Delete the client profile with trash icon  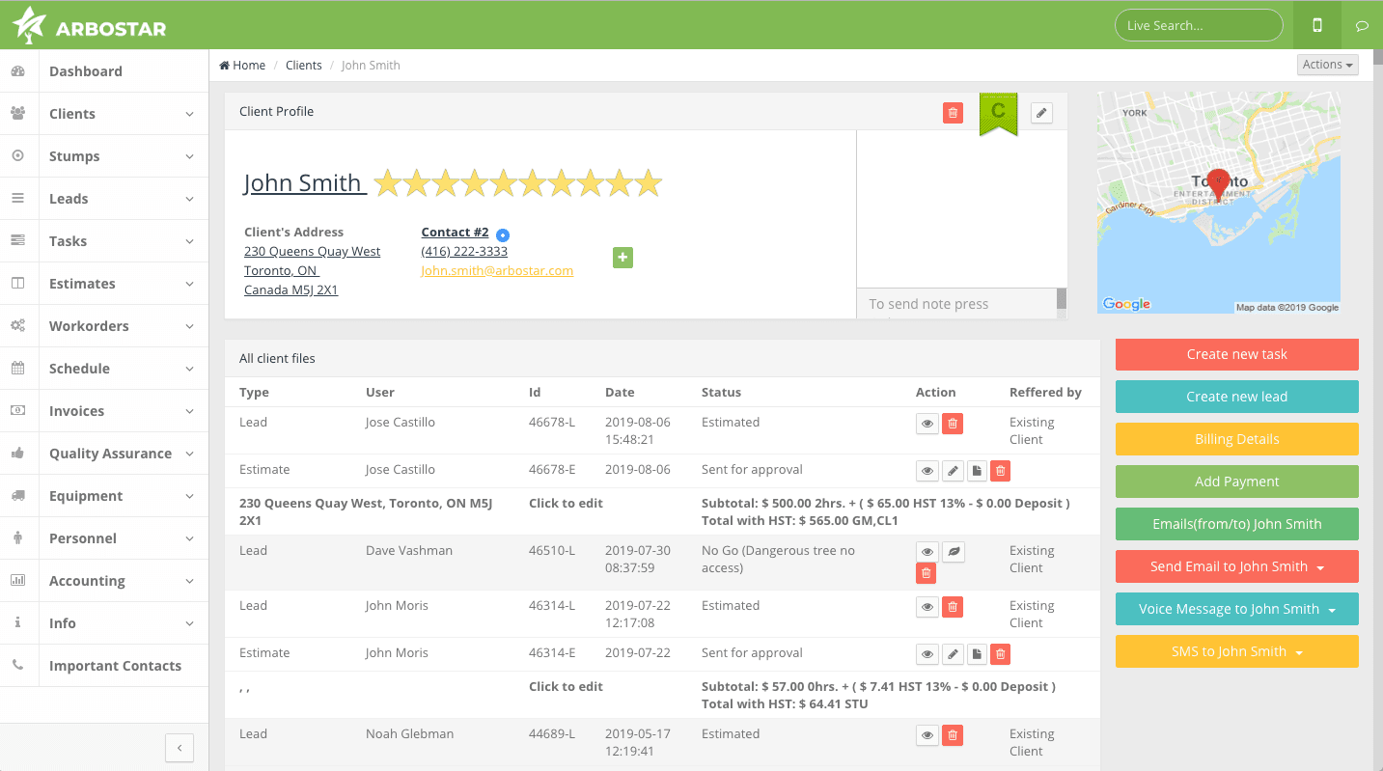coord(953,113)
